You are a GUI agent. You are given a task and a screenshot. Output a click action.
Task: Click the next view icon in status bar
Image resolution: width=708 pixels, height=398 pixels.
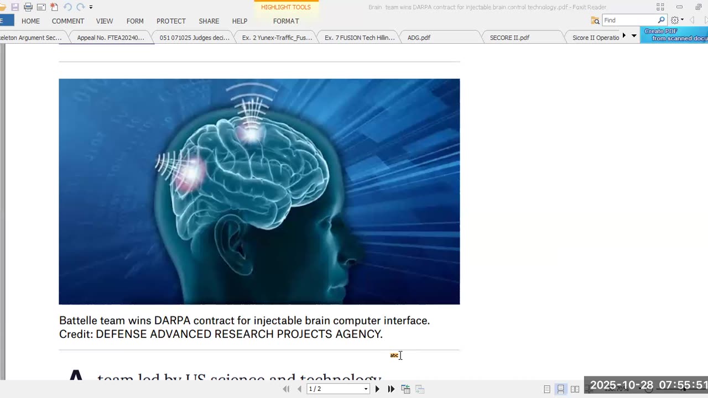(420, 389)
